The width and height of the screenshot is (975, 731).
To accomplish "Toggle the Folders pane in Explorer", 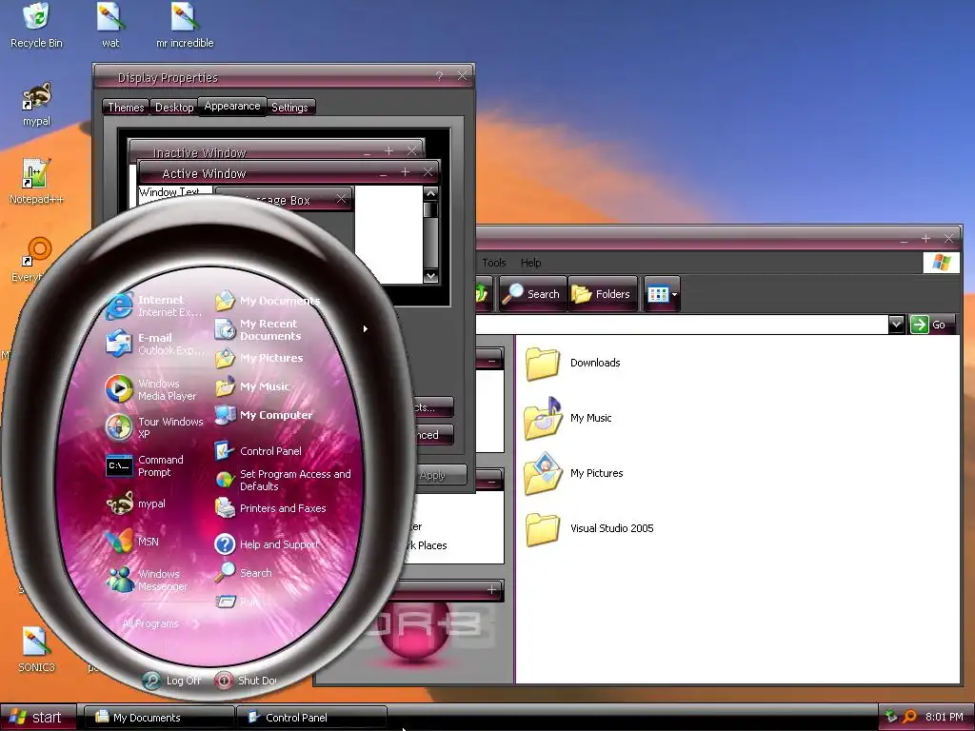I will [603, 294].
